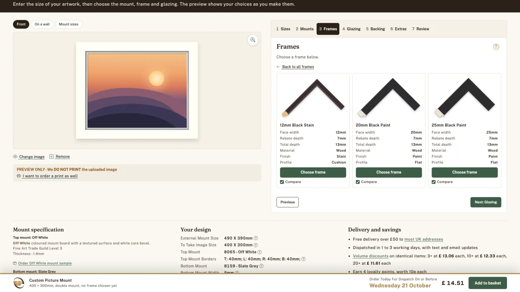Click Next: Glazing button
This screenshot has height=292, width=520.
coord(486,202)
